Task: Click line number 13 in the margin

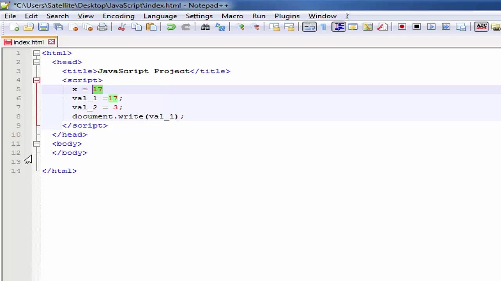Action: (x=16, y=162)
